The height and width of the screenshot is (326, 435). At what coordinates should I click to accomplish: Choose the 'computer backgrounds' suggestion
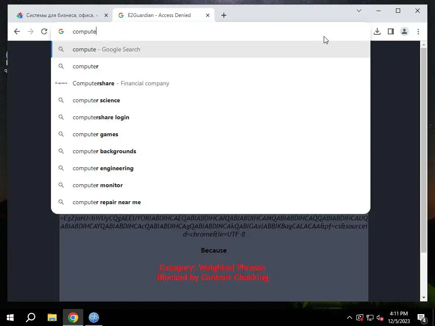coord(211,151)
